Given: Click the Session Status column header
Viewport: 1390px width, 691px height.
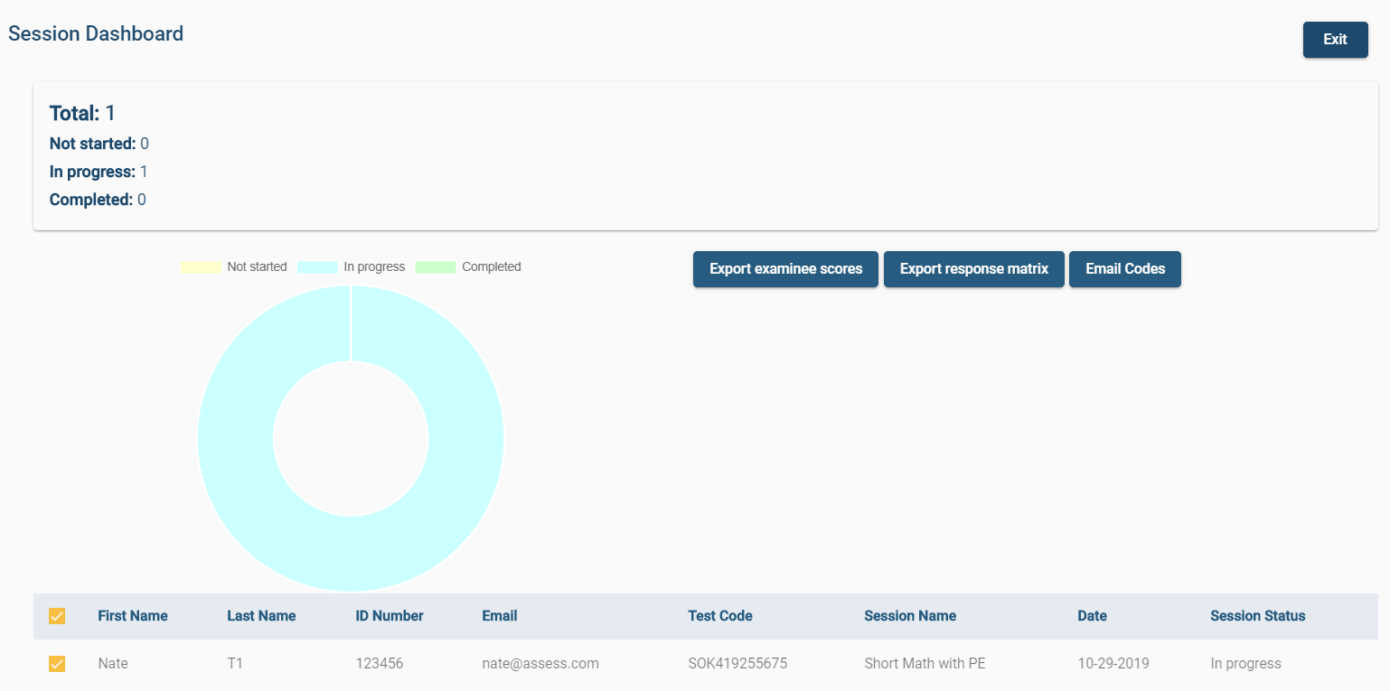Looking at the screenshot, I should 1258,616.
